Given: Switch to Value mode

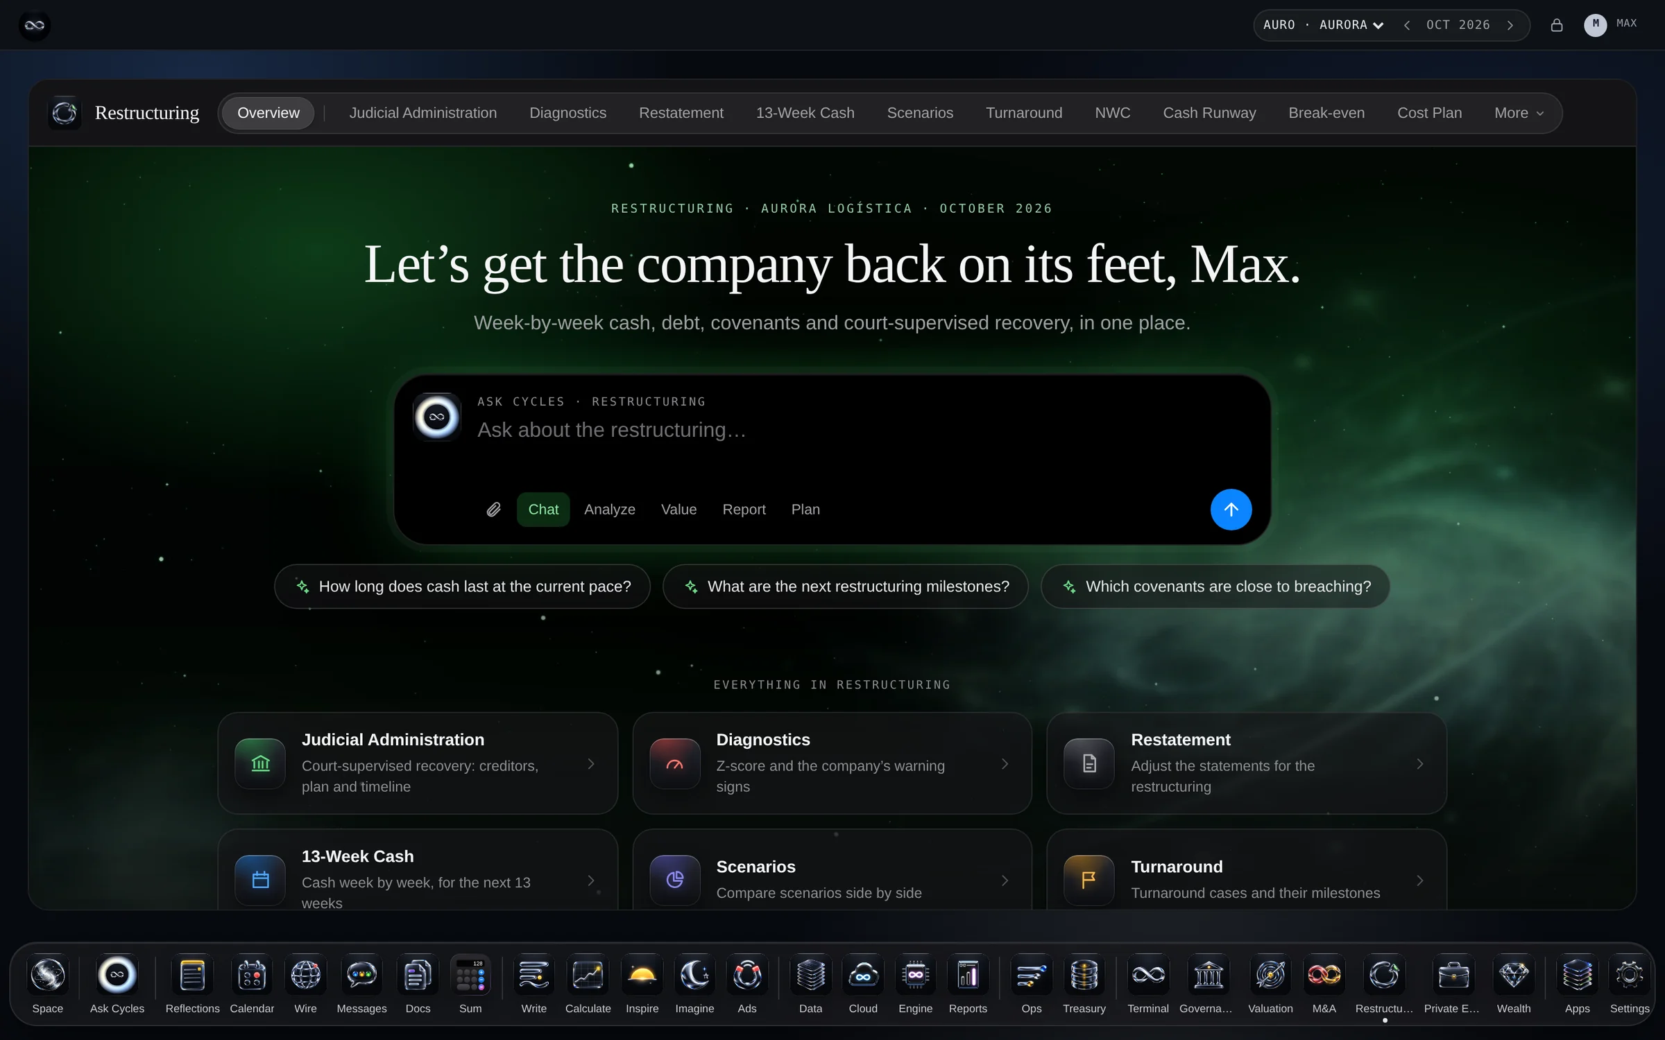Looking at the screenshot, I should click(x=678, y=510).
